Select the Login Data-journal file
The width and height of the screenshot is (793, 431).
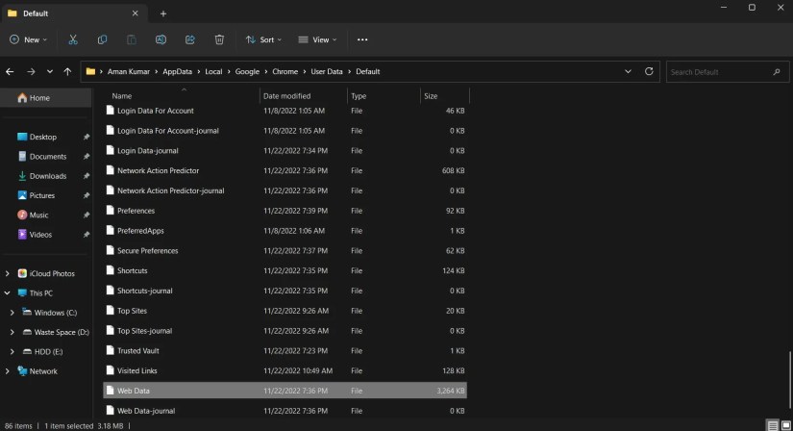tap(285, 150)
